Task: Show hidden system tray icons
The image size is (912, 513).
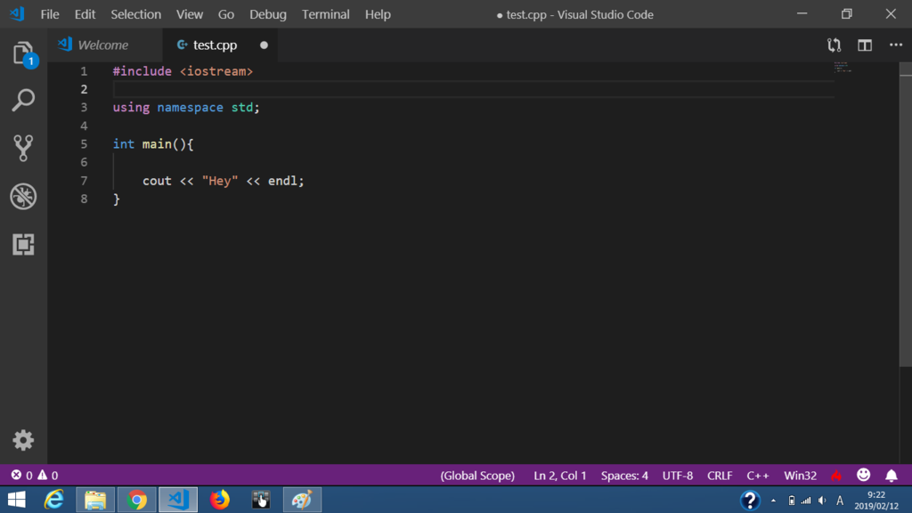Action: (x=774, y=501)
